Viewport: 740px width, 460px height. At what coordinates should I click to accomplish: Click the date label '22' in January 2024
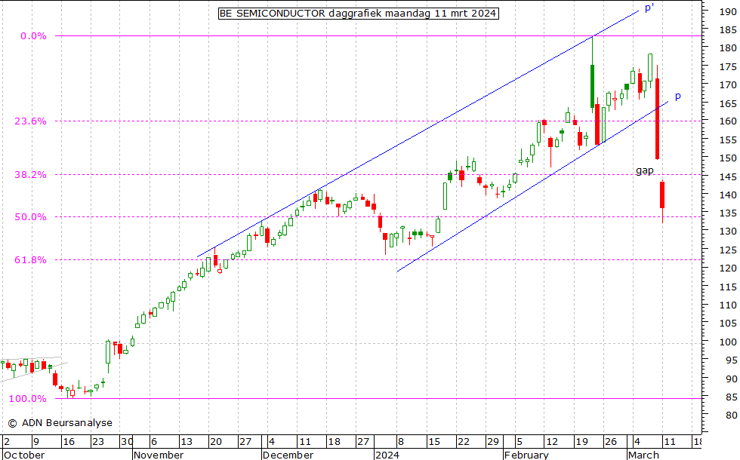(464, 442)
